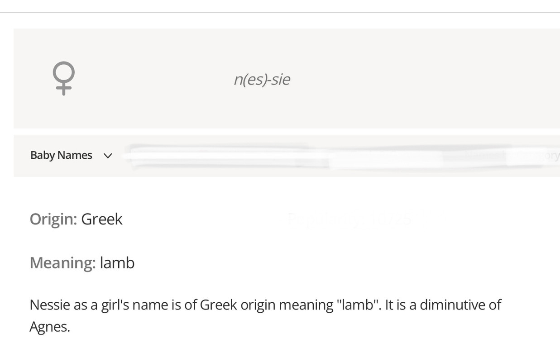The height and width of the screenshot is (362, 560).
Task: Click the faded Popularity text beside Origin
Action: tap(349, 219)
